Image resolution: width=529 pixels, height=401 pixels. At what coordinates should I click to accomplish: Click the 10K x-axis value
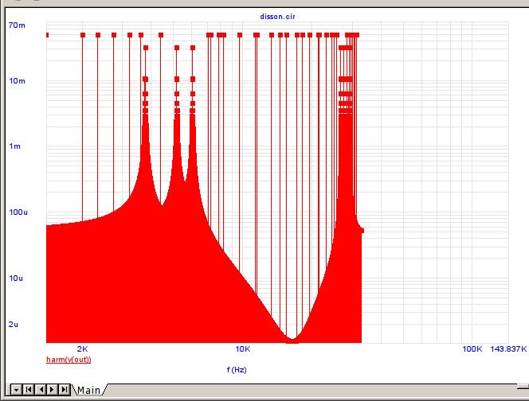(x=243, y=349)
